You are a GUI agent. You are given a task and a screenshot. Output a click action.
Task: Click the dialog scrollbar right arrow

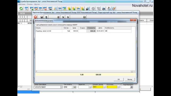click(134, 71)
